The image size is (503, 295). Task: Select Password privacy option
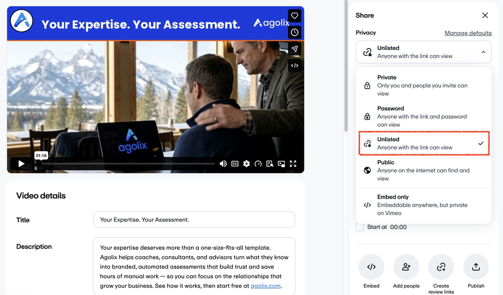click(423, 116)
